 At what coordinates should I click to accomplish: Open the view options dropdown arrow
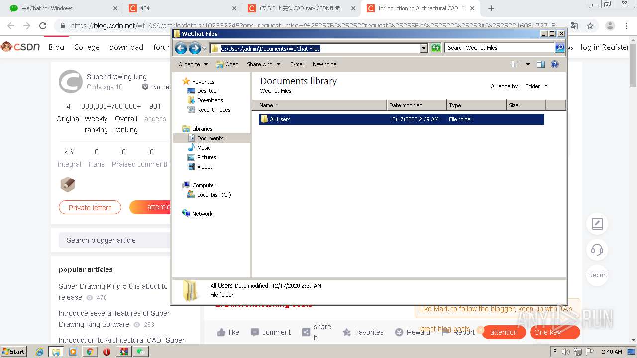[x=528, y=64]
